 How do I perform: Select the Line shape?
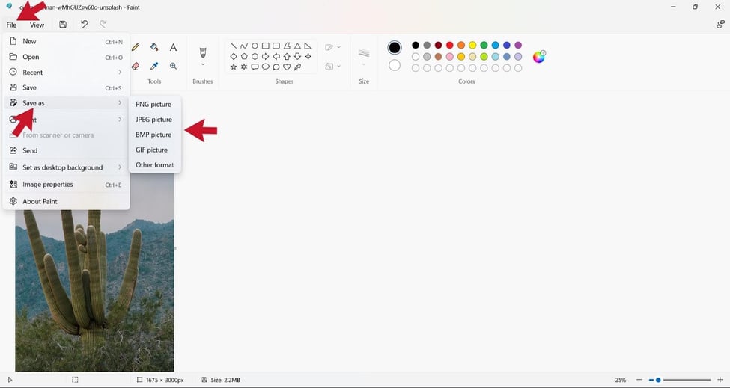click(x=234, y=46)
